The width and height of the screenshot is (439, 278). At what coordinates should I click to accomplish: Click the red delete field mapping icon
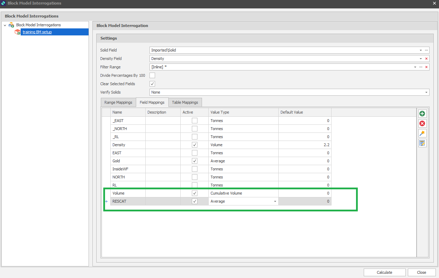(422, 123)
